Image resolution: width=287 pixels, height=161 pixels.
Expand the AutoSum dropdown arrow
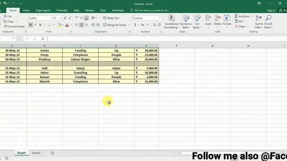pyautogui.click(x=252, y=16)
